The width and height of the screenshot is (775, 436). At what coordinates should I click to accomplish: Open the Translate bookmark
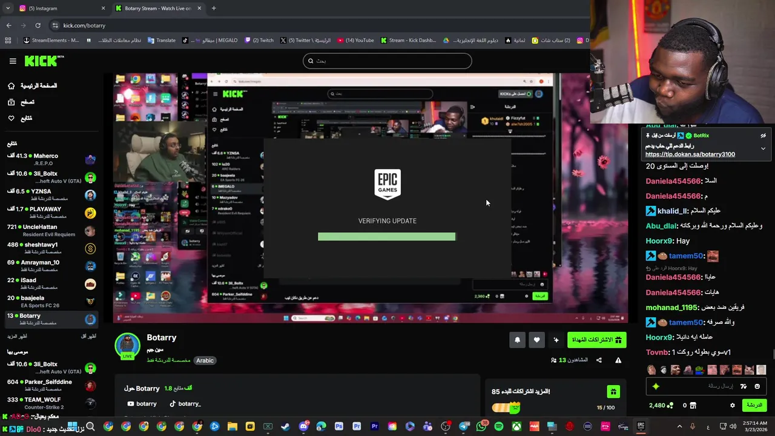162,41
